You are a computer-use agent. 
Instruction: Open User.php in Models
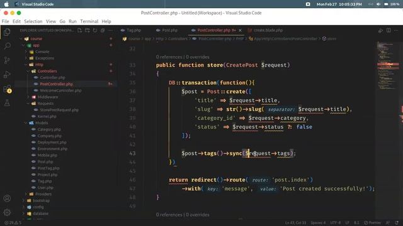coord(45,188)
